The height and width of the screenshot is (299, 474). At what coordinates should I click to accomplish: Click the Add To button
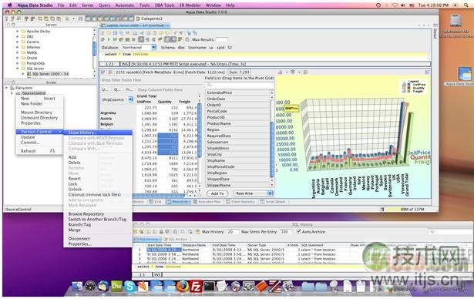click(217, 193)
